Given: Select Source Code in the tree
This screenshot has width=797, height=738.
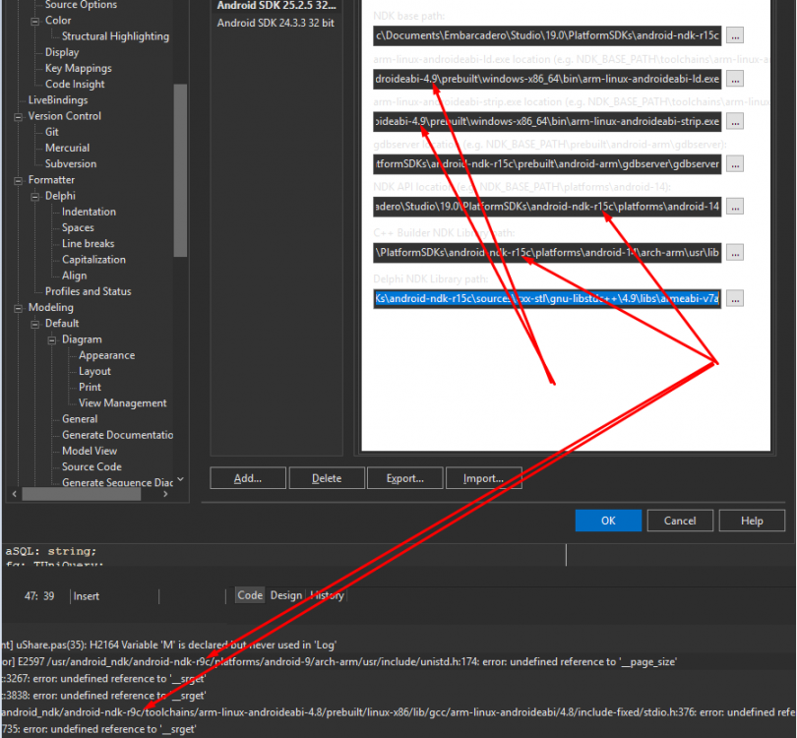Looking at the screenshot, I should (92, 466).
